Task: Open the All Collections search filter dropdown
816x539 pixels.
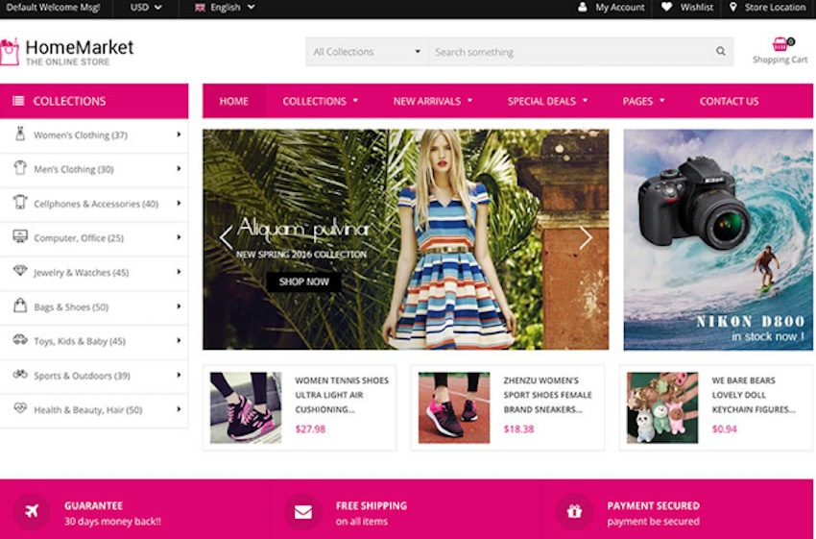Action: [x=367, y=52]
